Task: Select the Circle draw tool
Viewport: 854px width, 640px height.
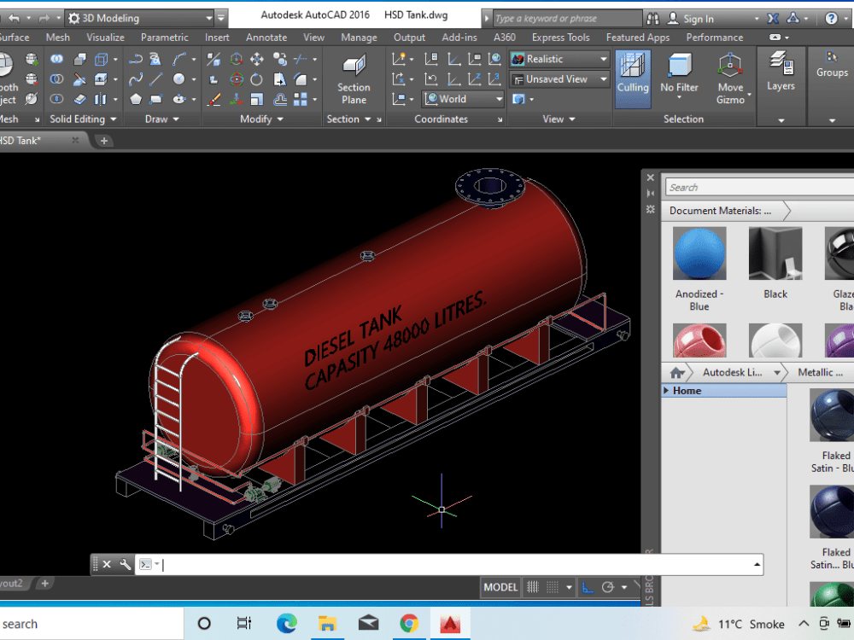Action: click(x=178, y=79)
